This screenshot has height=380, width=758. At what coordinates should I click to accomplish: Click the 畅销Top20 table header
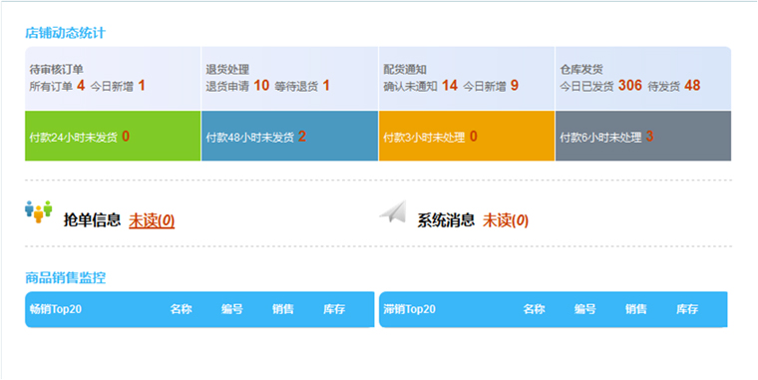[55, 309]
